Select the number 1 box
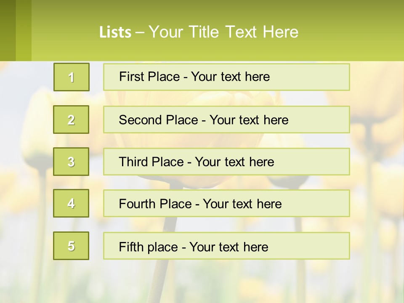The image size is (404, 303). click(72, 77)
